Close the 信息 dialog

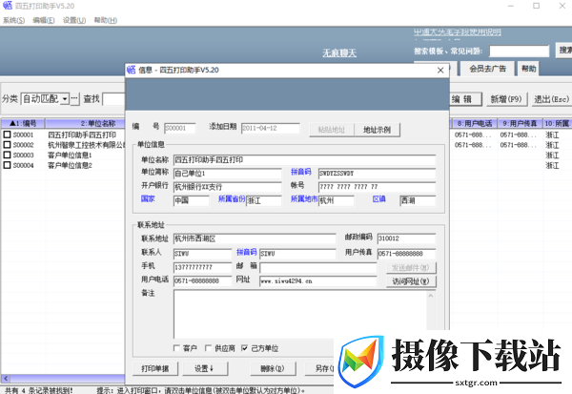click(x=440, y=70)
